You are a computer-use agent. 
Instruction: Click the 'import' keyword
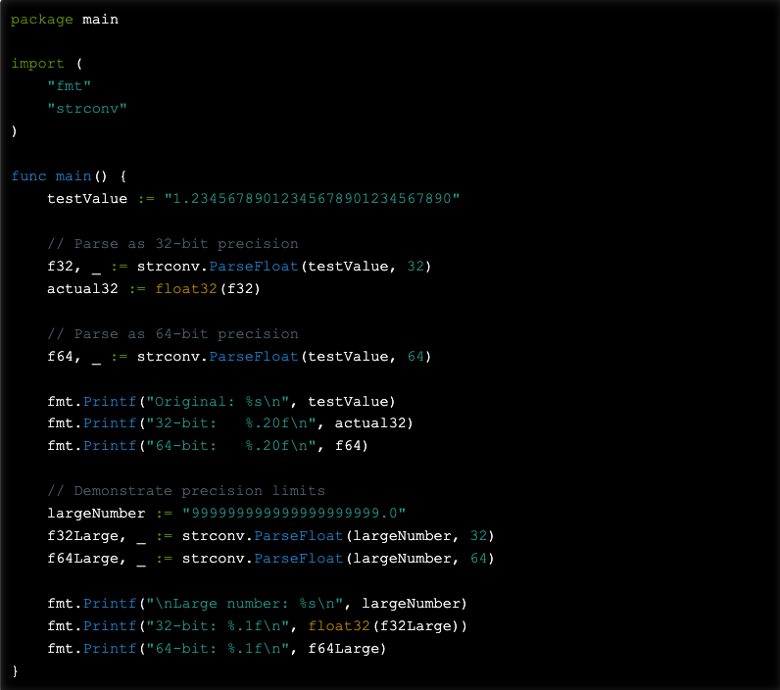[38, 64]
